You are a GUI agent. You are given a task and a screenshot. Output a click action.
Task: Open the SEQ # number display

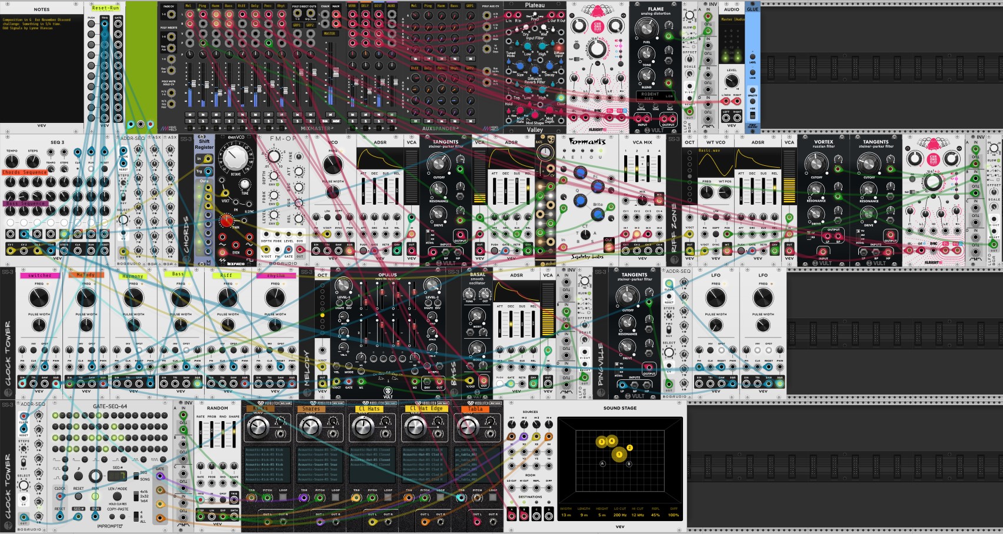116,475
